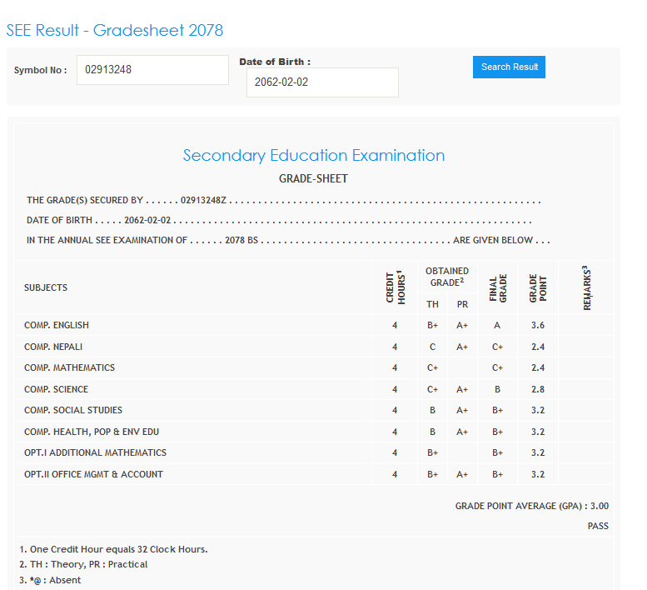The height and width of the screenshot is (590, 647).
Task: Click the Grade Point Average (GPA) text
Action: coord(531,506)
